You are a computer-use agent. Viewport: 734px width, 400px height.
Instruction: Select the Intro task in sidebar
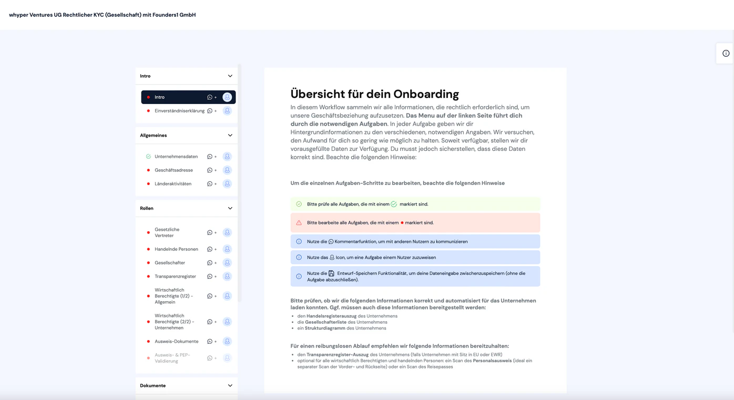click(x=188, y=97)
